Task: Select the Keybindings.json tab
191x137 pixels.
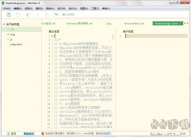Action: pos(168,23)
